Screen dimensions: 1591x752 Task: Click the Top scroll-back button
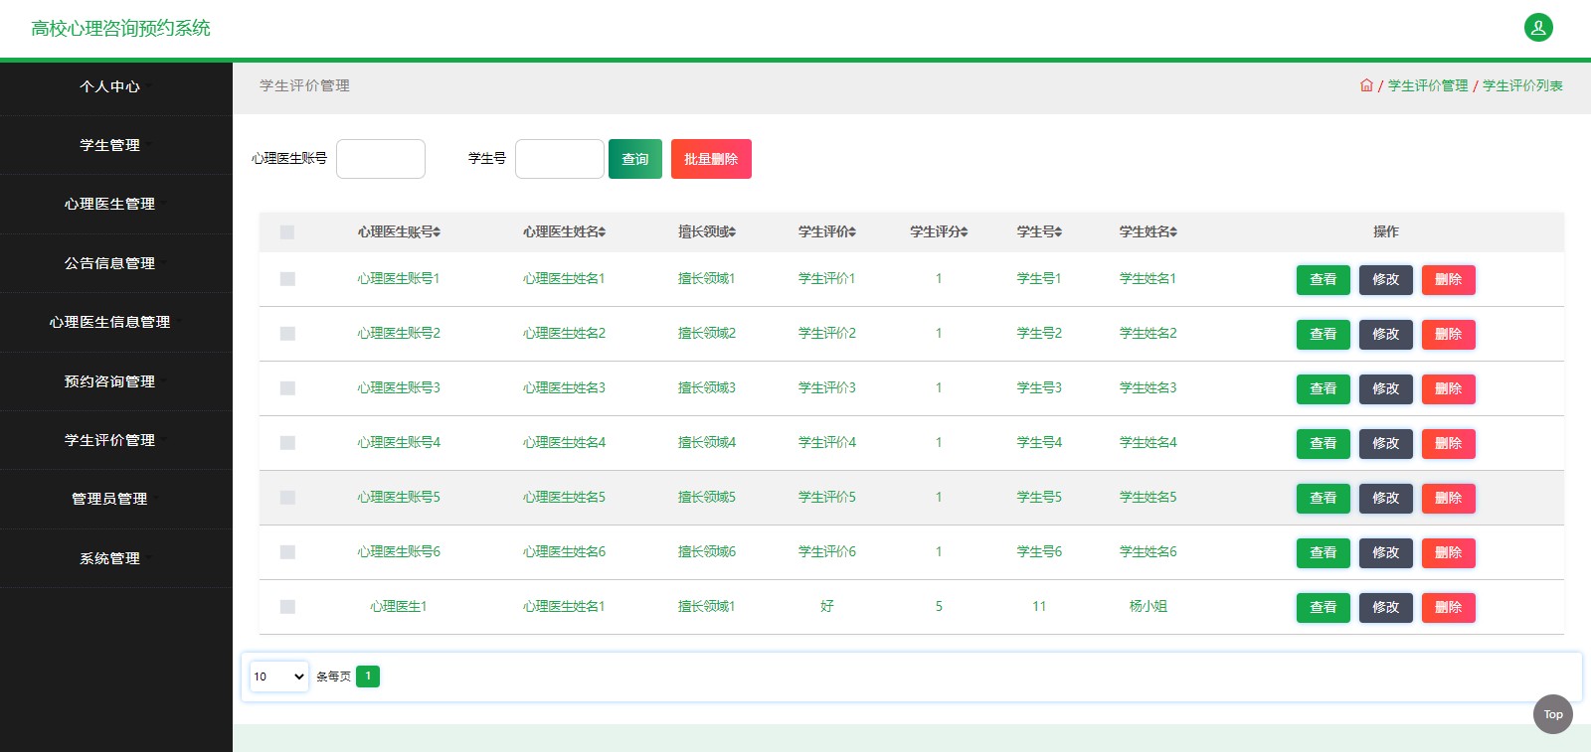tap(1552, 714)
